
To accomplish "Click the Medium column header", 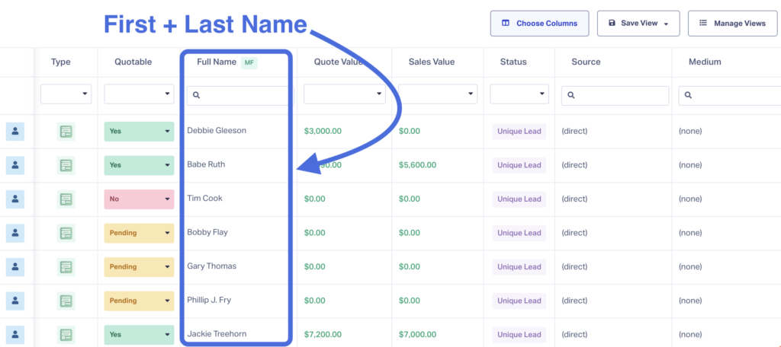I will 705,62.
